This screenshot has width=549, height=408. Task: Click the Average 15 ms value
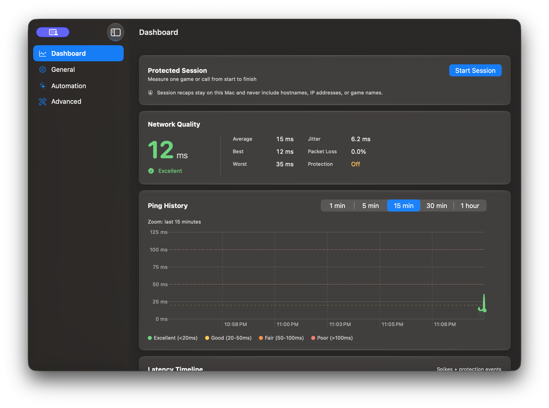[285, 139]
